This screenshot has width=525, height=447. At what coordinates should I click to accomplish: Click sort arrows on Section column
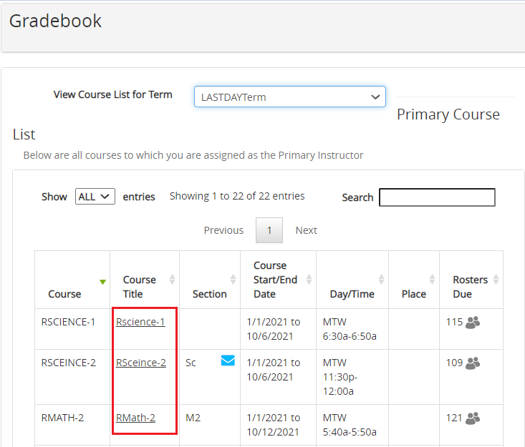[233, 280]
